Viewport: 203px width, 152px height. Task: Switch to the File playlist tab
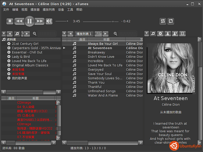(98, 34)
